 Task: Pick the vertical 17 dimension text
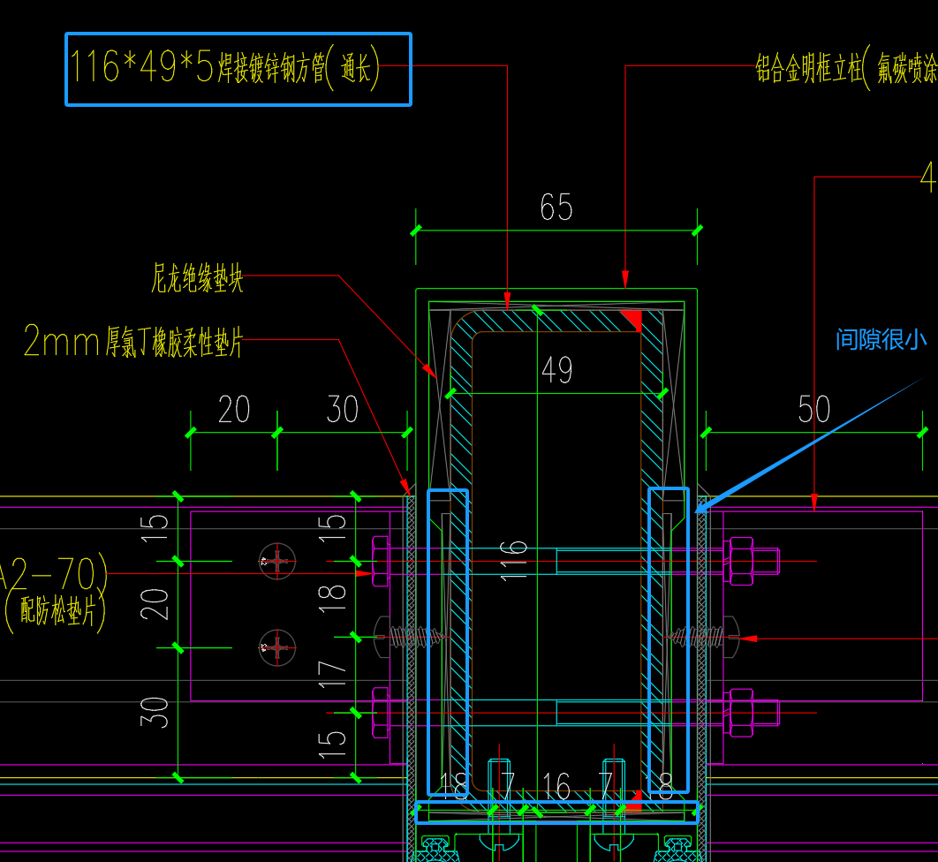[x=333, y=673]
